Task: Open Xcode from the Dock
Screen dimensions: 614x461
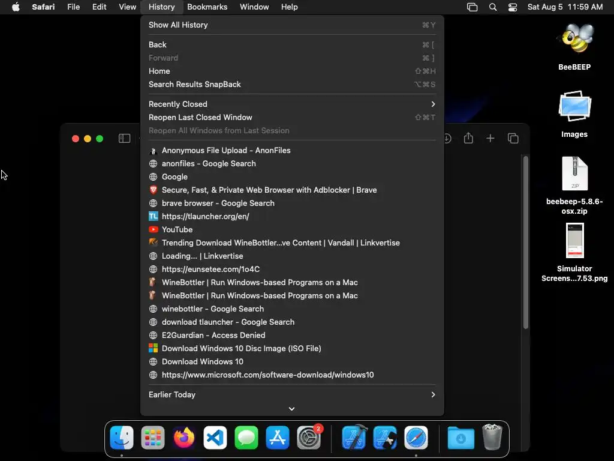Action: pyautogui.click(x=354, y=438)
